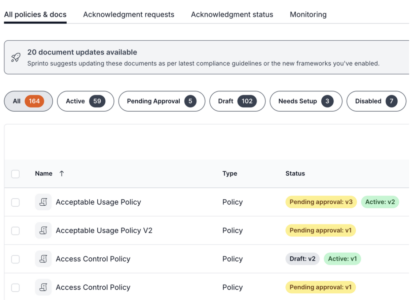Screen dimensions: 412x300
Task: Select the Needs Setup filter chip
Action: 306,101
